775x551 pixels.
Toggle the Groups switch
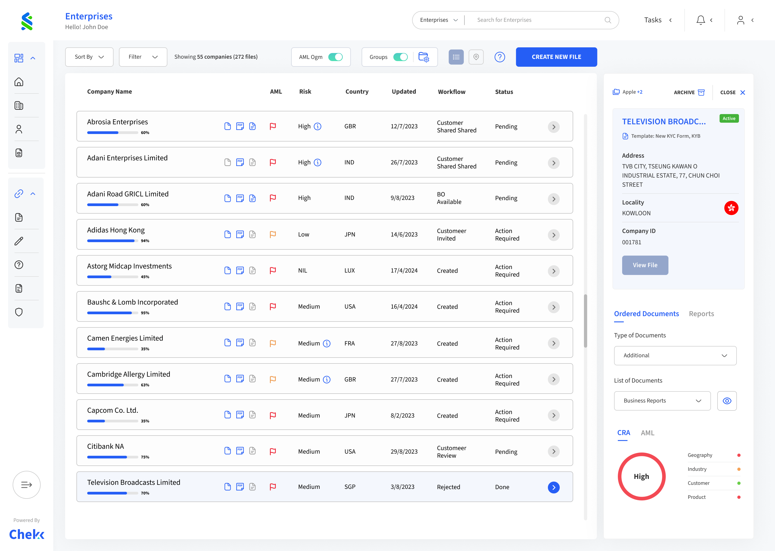400,57
